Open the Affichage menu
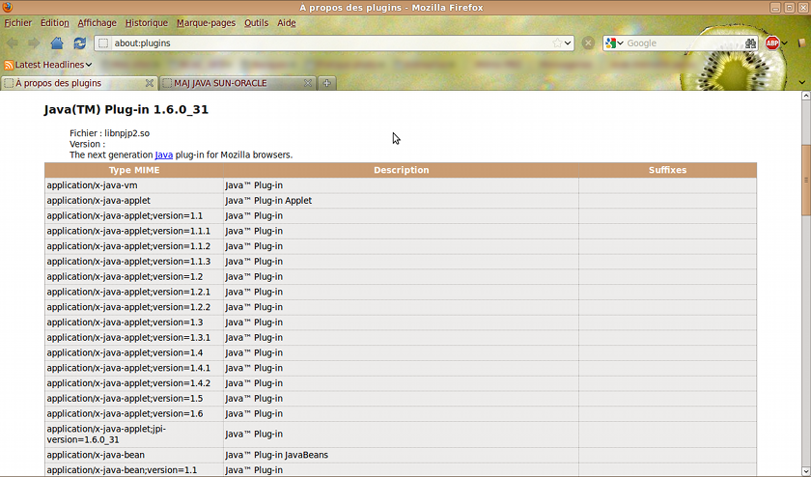Image resolution: width=811 pixels, height=477 pixels. tap(98, 23)
